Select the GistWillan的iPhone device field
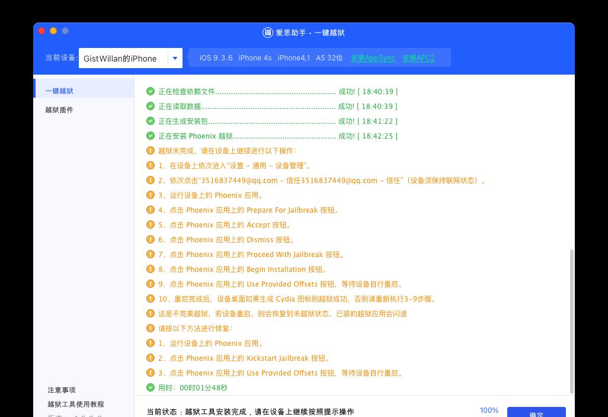Screen dimensions: 608x417 131,58
